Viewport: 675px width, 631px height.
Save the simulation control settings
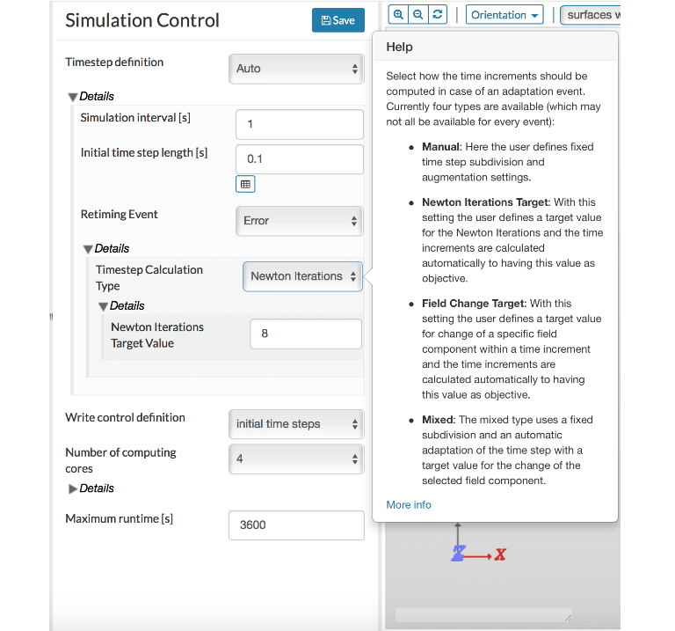[x=337, y=20]
